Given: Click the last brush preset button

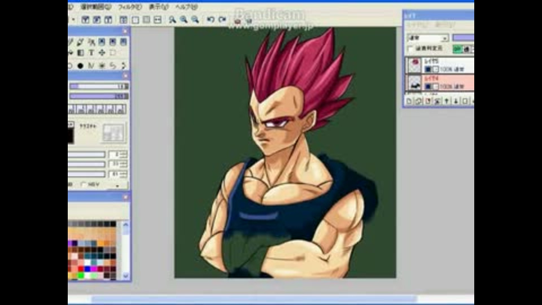Looking at the screenshot, I should (x=121, y=109).
